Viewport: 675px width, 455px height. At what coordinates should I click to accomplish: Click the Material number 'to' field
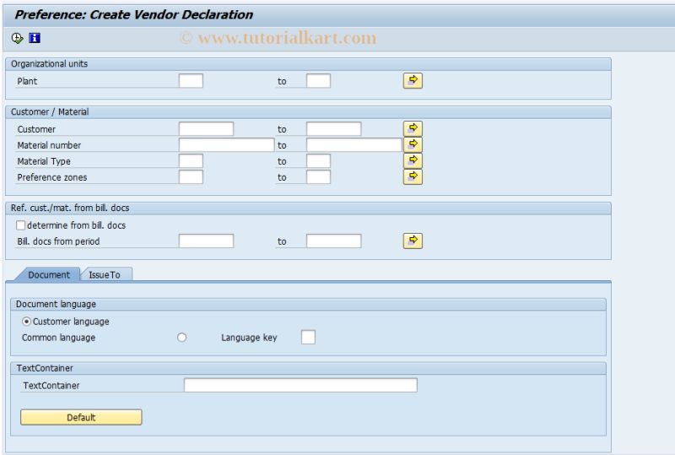point(354,145)
